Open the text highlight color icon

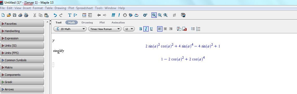pos(185,29)
